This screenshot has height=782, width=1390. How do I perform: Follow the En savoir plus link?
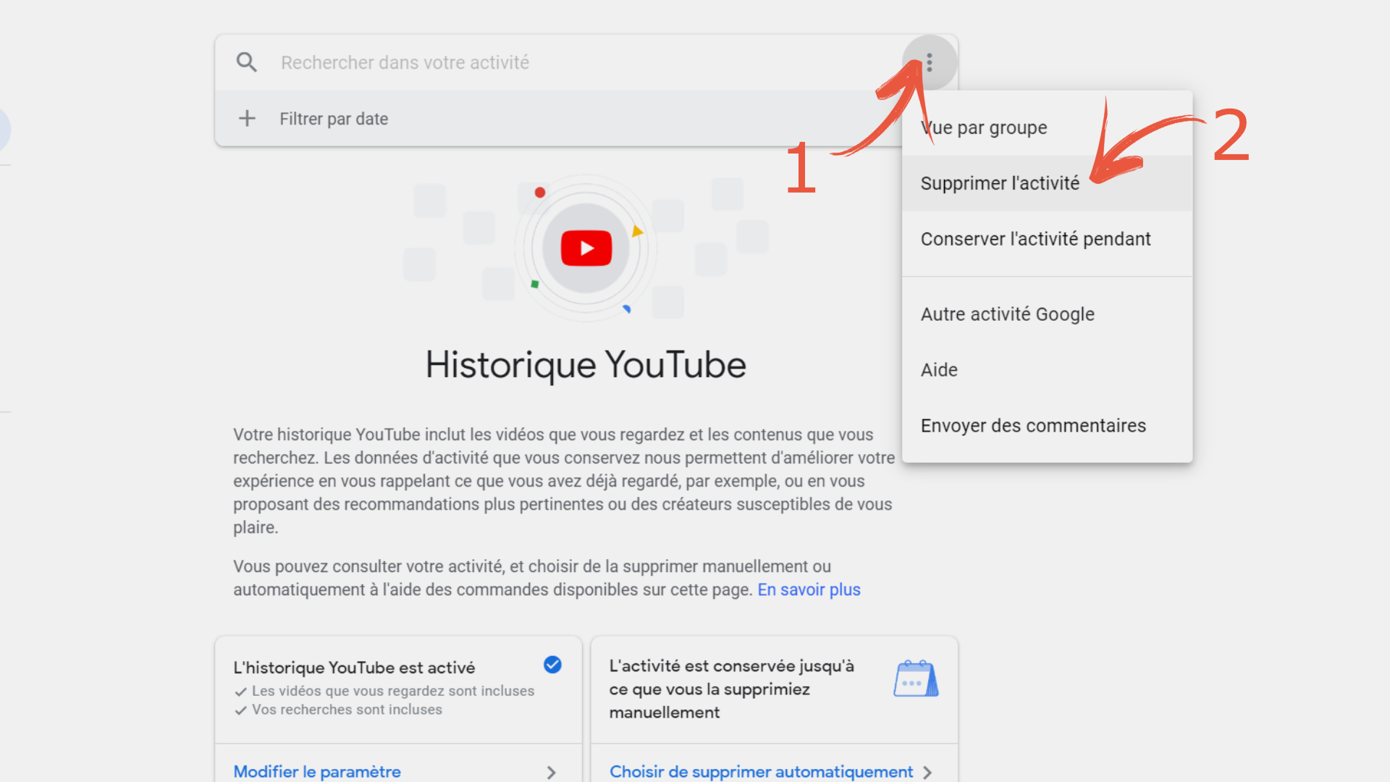(x=809, y=590)
